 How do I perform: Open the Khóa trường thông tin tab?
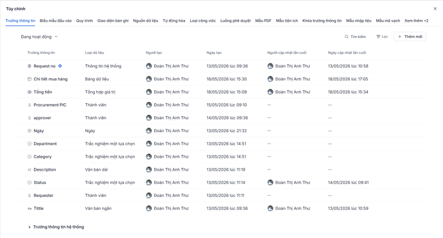pos(322,21)
